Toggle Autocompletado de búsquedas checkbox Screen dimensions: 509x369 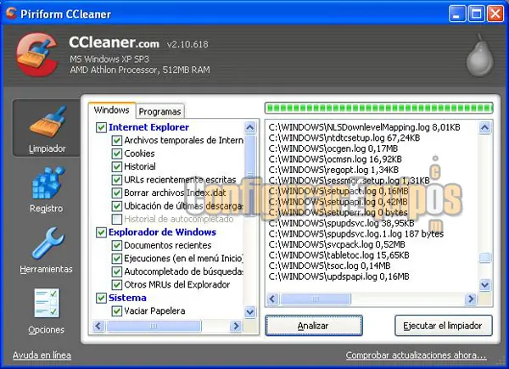(116, 271)
